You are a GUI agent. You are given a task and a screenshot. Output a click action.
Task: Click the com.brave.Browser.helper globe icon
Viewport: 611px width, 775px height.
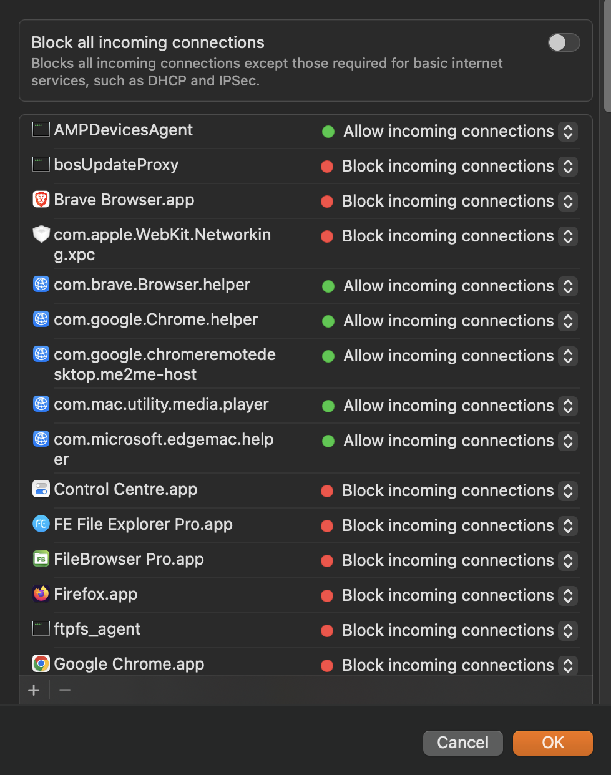click(41, 285)
